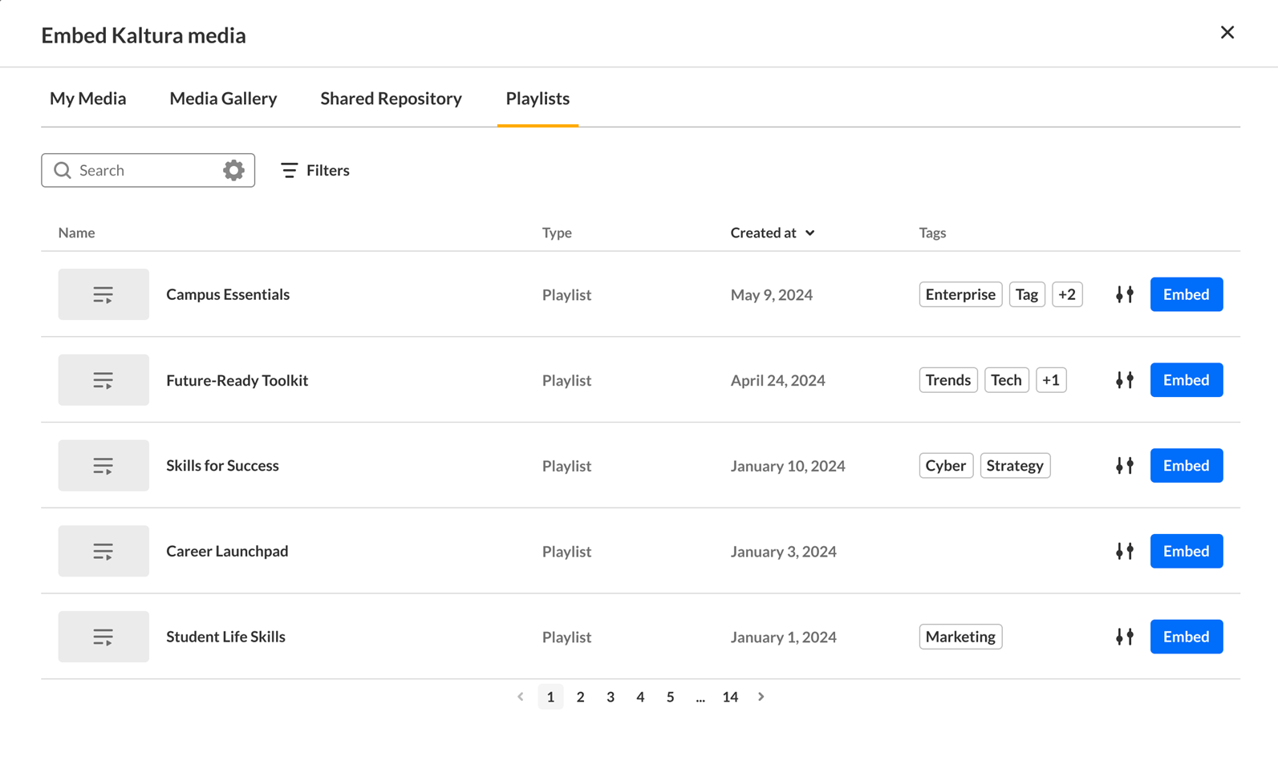Select the Career Launchpad playlist thumbnail
The height and width of the screenshot is (765, 1278).
click(x=103, y=551)
